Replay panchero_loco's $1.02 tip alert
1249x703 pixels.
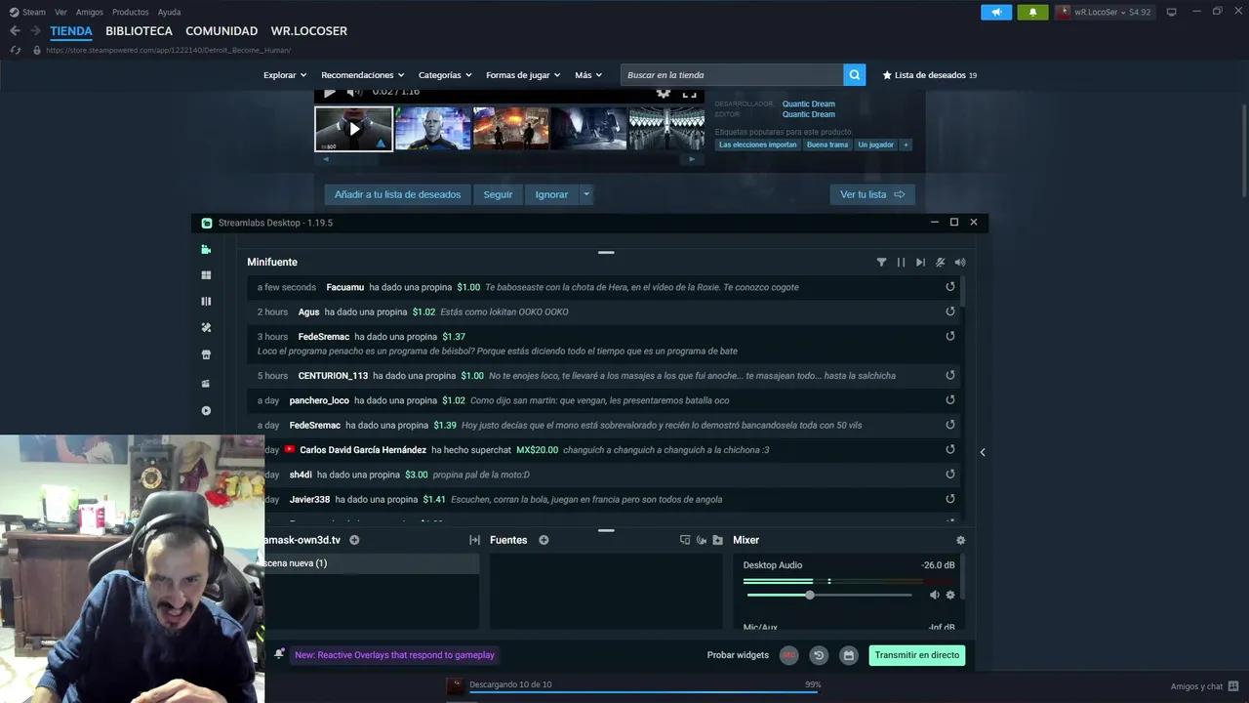pos(950,400)
